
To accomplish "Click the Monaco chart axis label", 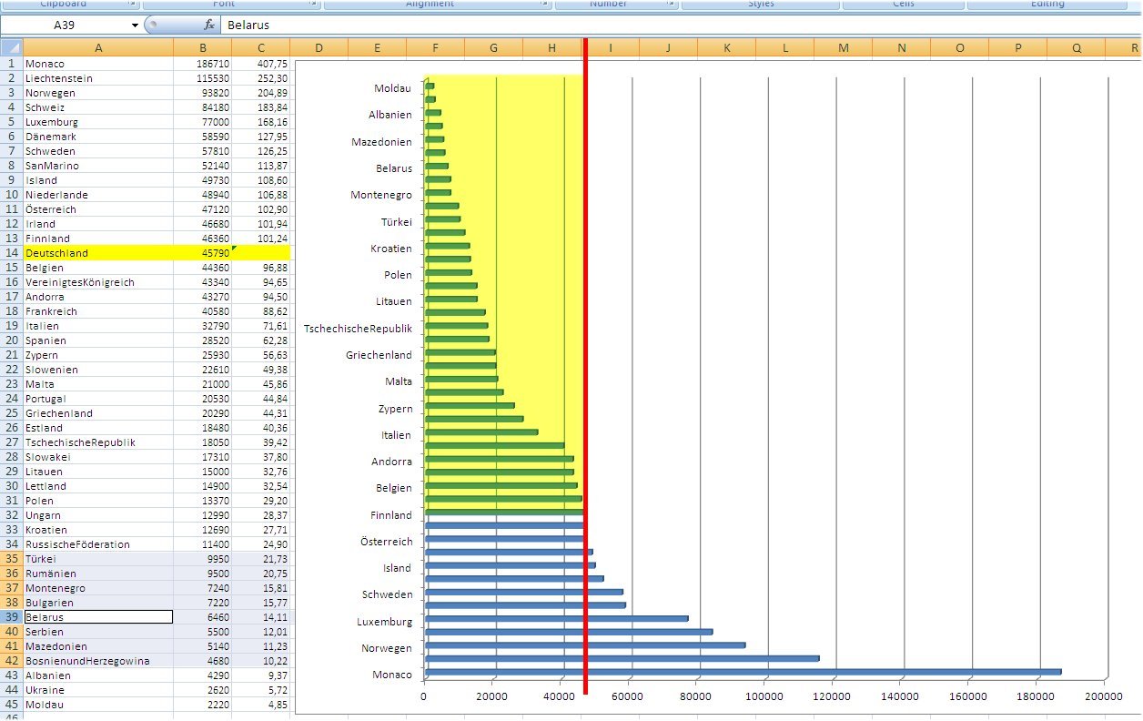I will (392, 675).
